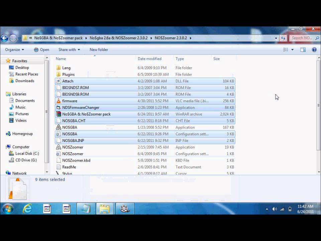Select Homegroup in the sidebar
Viewport: 321px width, 241px height.
(x=22, y=134)
